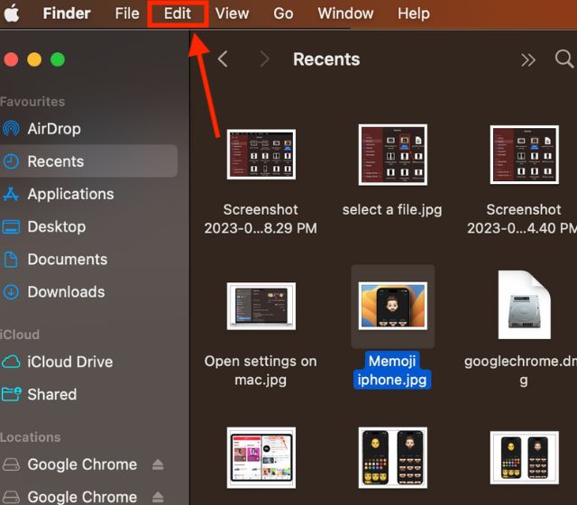Screen dimensions: 577x505
Task: Expand the toolbar overflow chevrons
Action: coord(528,60)
